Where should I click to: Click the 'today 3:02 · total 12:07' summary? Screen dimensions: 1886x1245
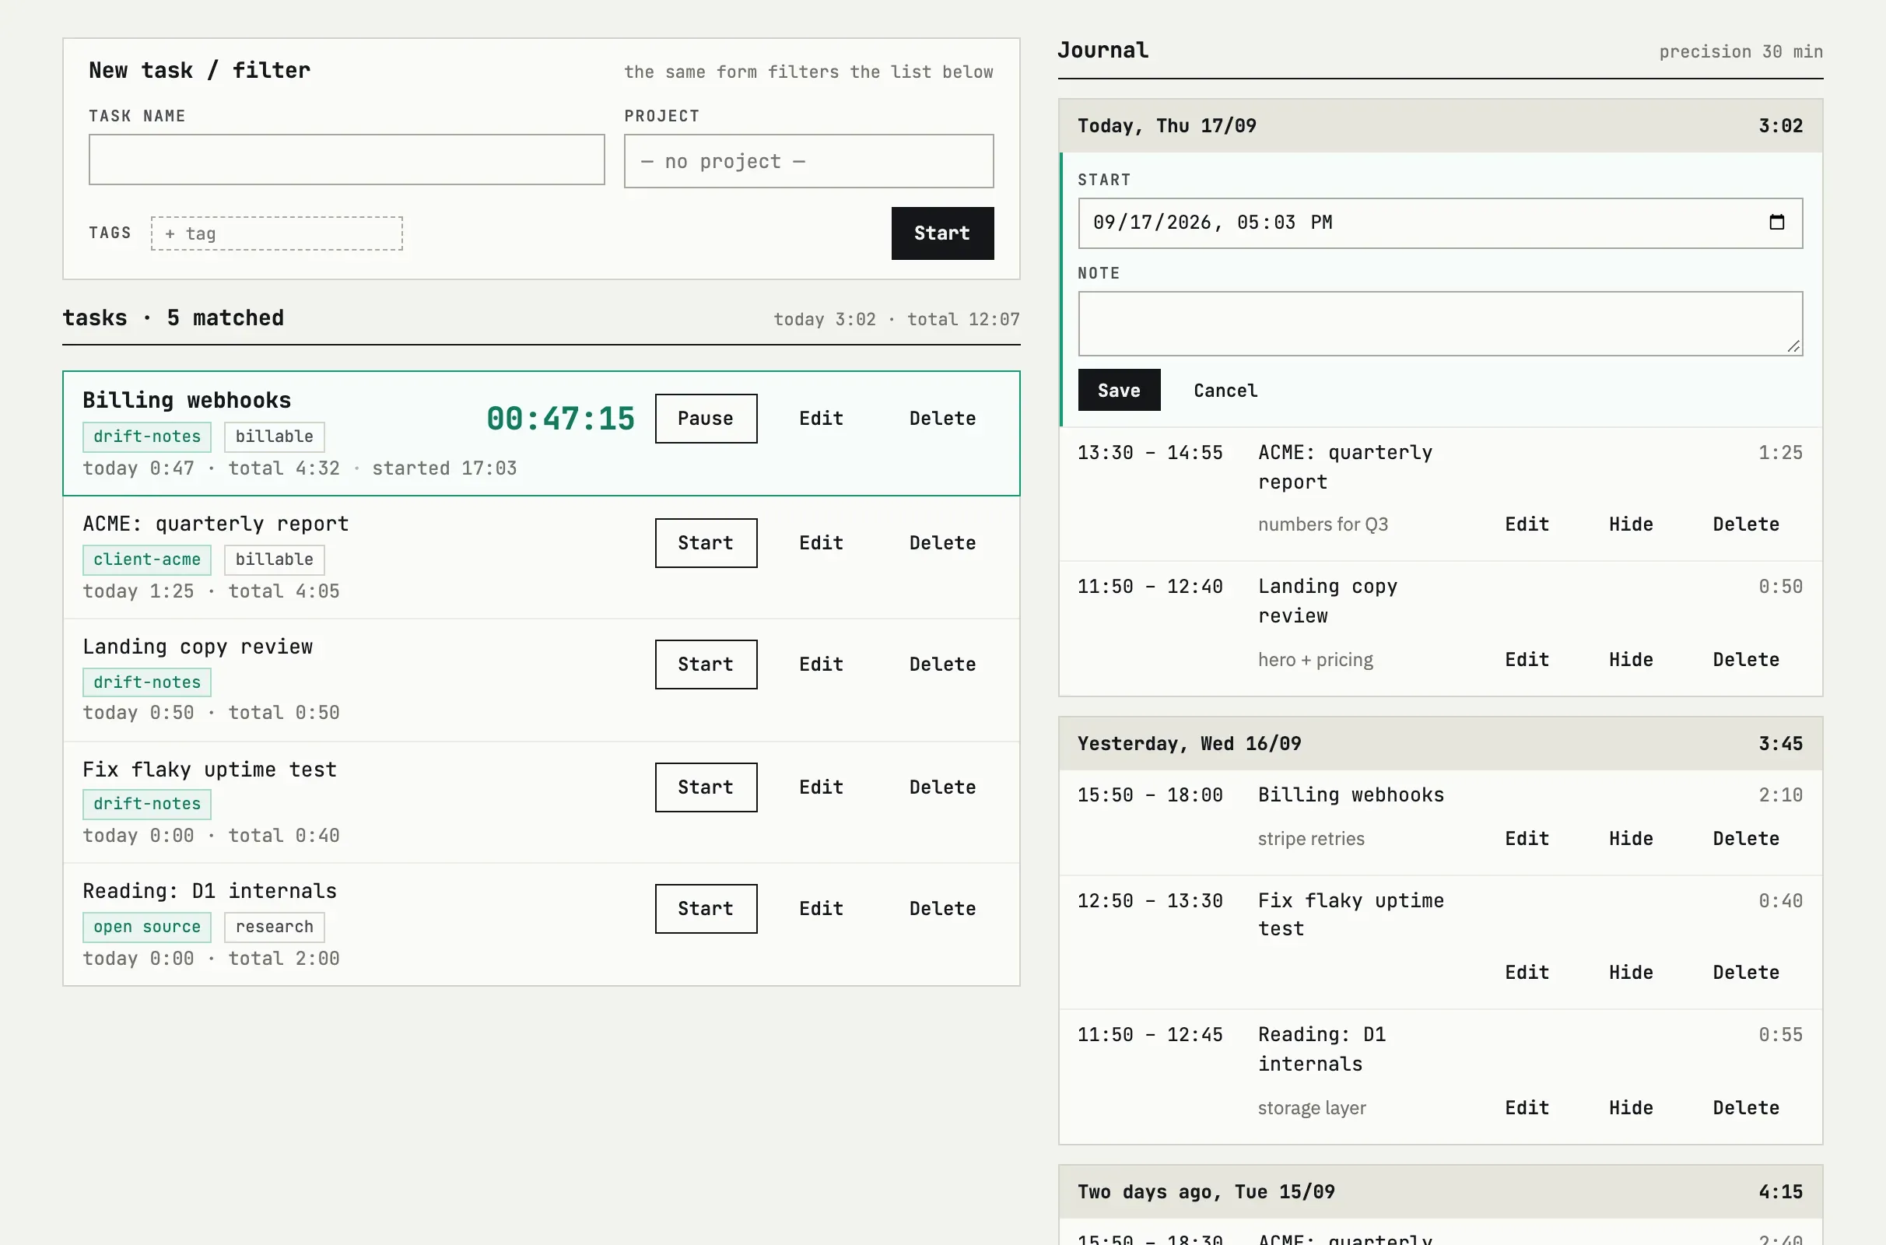coord(896,319)
